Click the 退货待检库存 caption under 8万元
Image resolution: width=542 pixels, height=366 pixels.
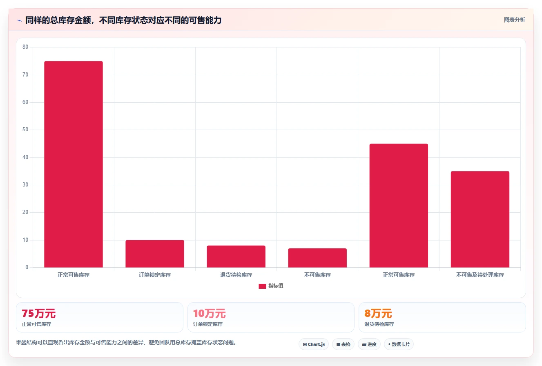coord(379,324)
